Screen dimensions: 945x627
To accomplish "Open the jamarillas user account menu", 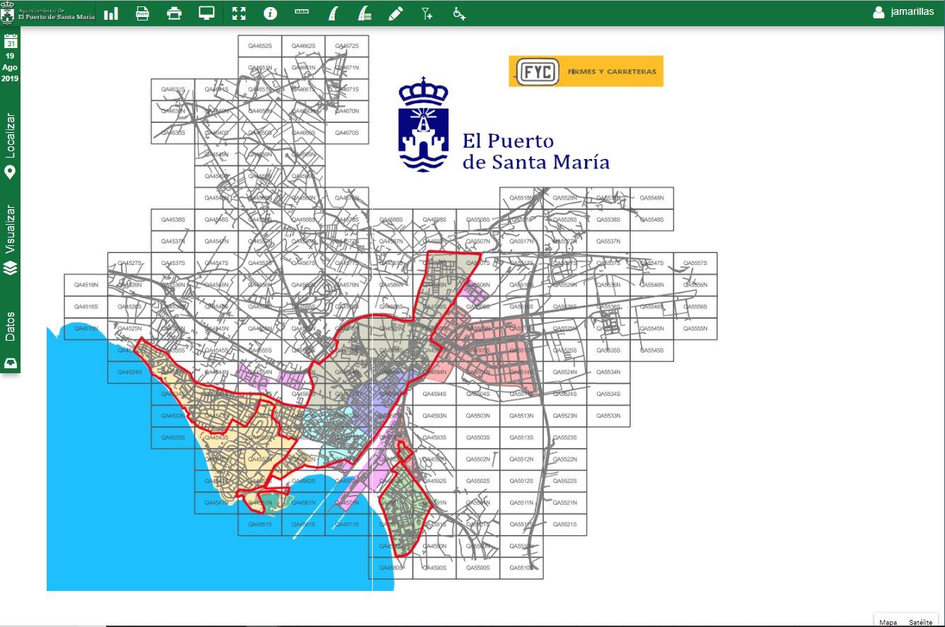I will click(x=903, y=12).
